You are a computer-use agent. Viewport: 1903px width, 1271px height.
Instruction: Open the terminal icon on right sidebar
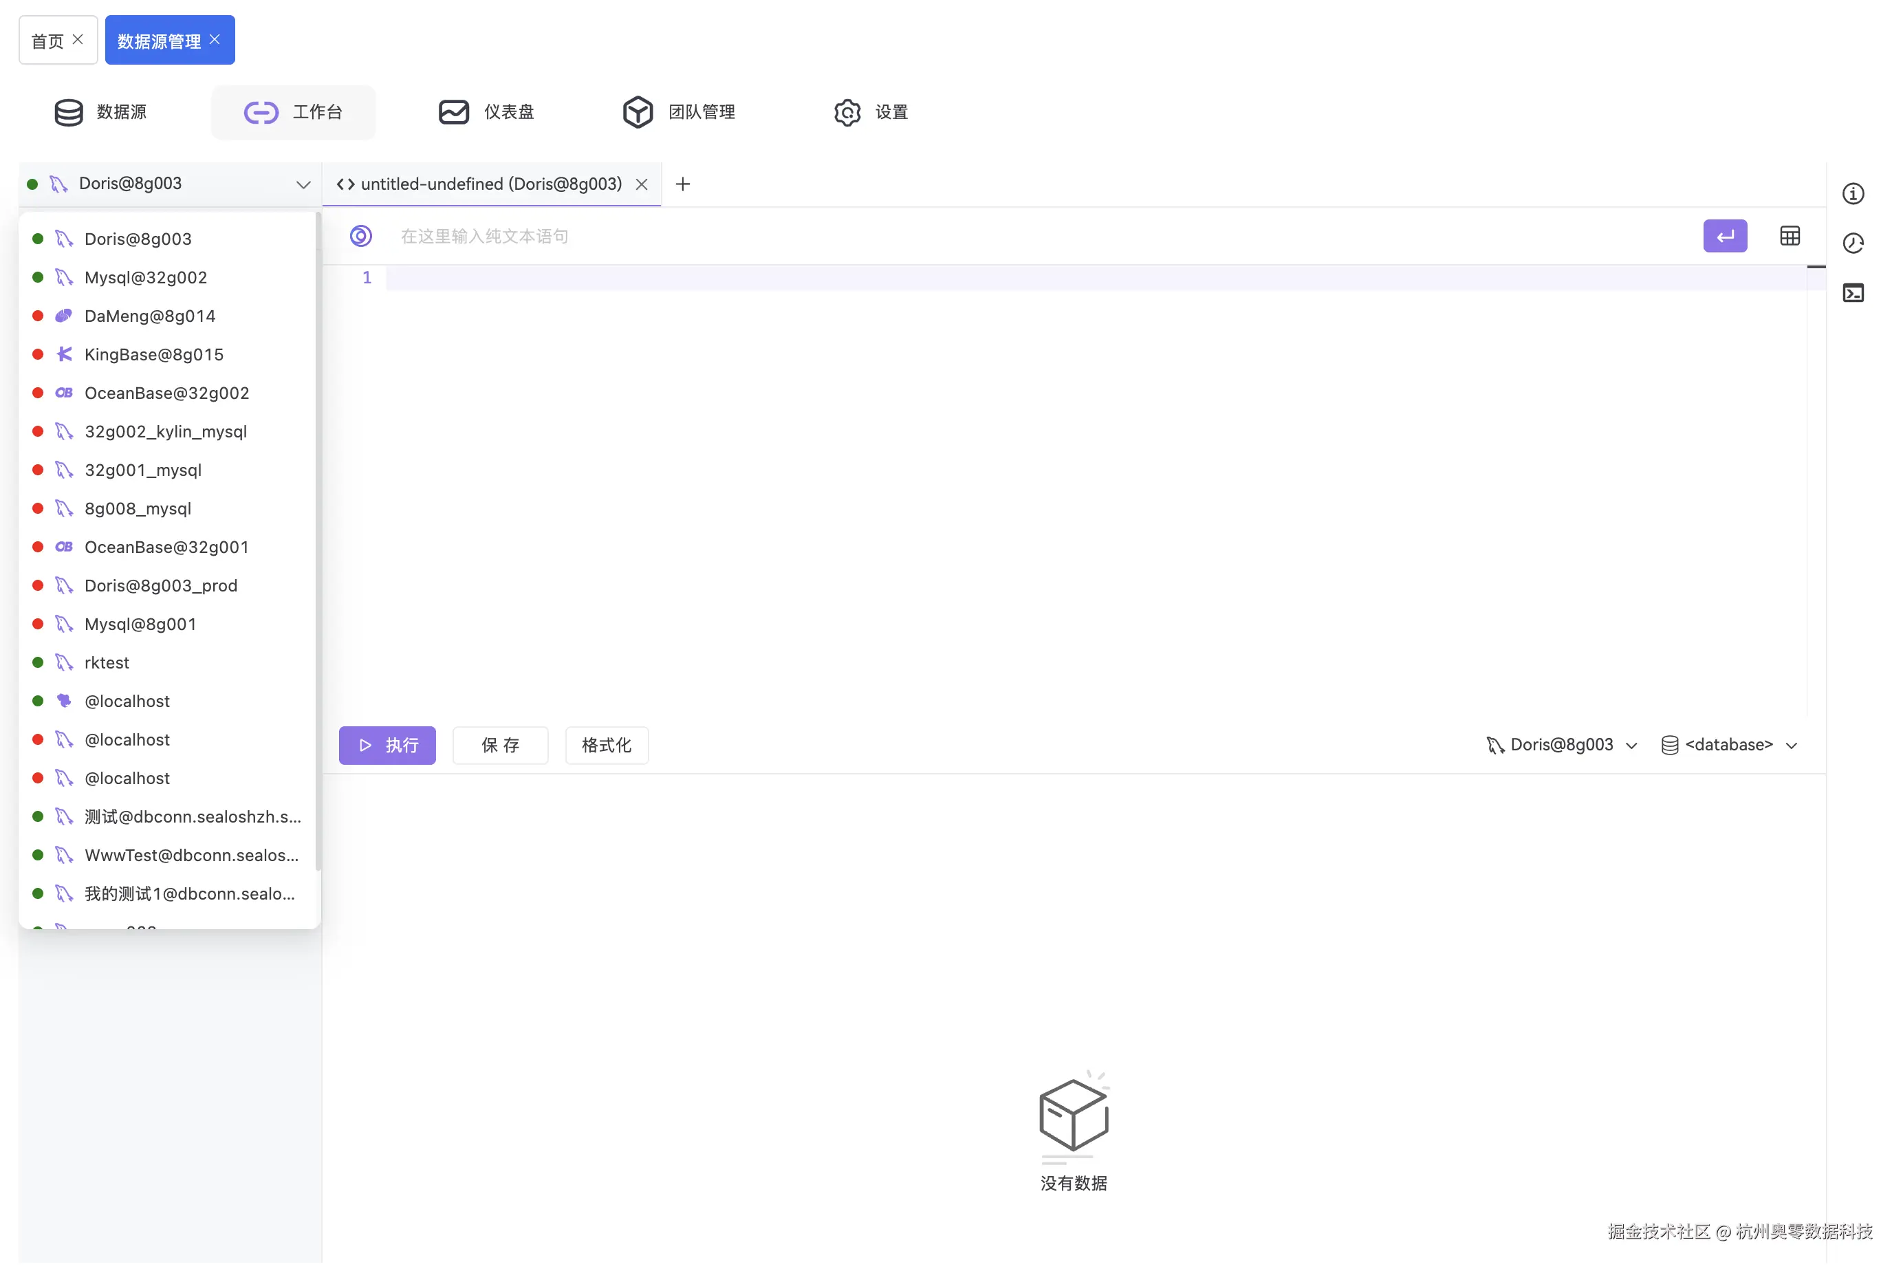click(1854, 292)
